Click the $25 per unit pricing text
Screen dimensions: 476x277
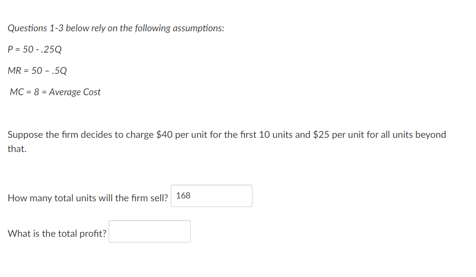[340, 134]
